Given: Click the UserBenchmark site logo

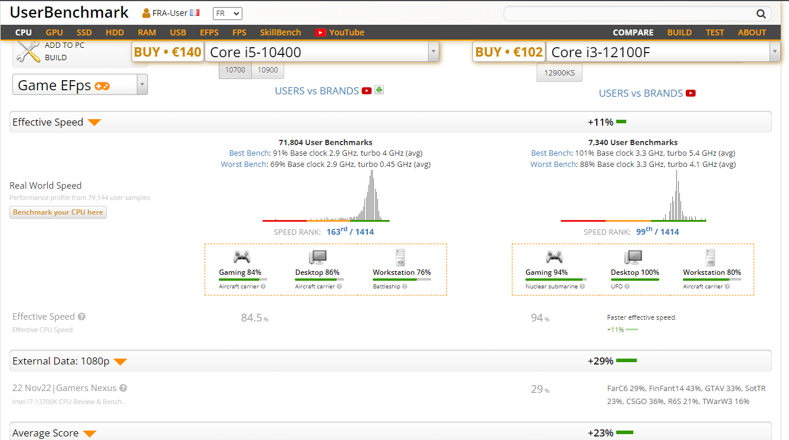Looking at the screenshot, I should click(x=69, y=12).
